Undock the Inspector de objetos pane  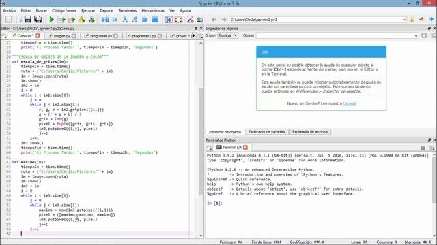click(429, 29)
